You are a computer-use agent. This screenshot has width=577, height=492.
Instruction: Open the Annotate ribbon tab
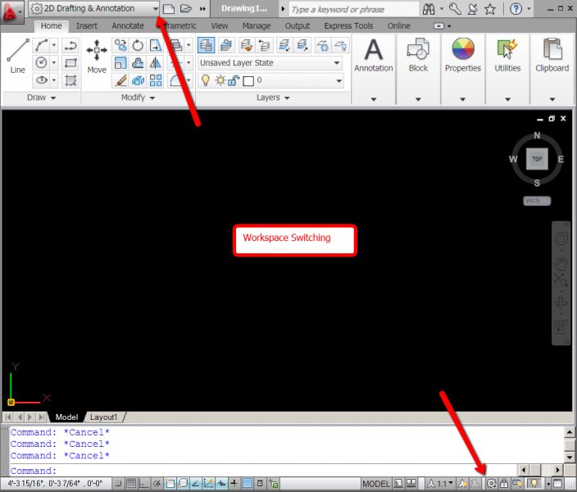(x=128, y=25)
